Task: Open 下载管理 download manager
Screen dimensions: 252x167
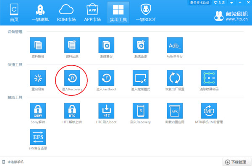Action: [237, 162]
